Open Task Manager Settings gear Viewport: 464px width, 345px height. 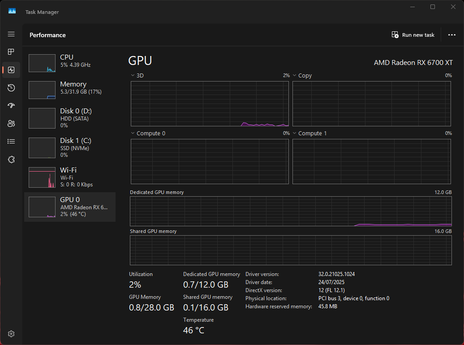pyautogui.click(x=11, y=334)
